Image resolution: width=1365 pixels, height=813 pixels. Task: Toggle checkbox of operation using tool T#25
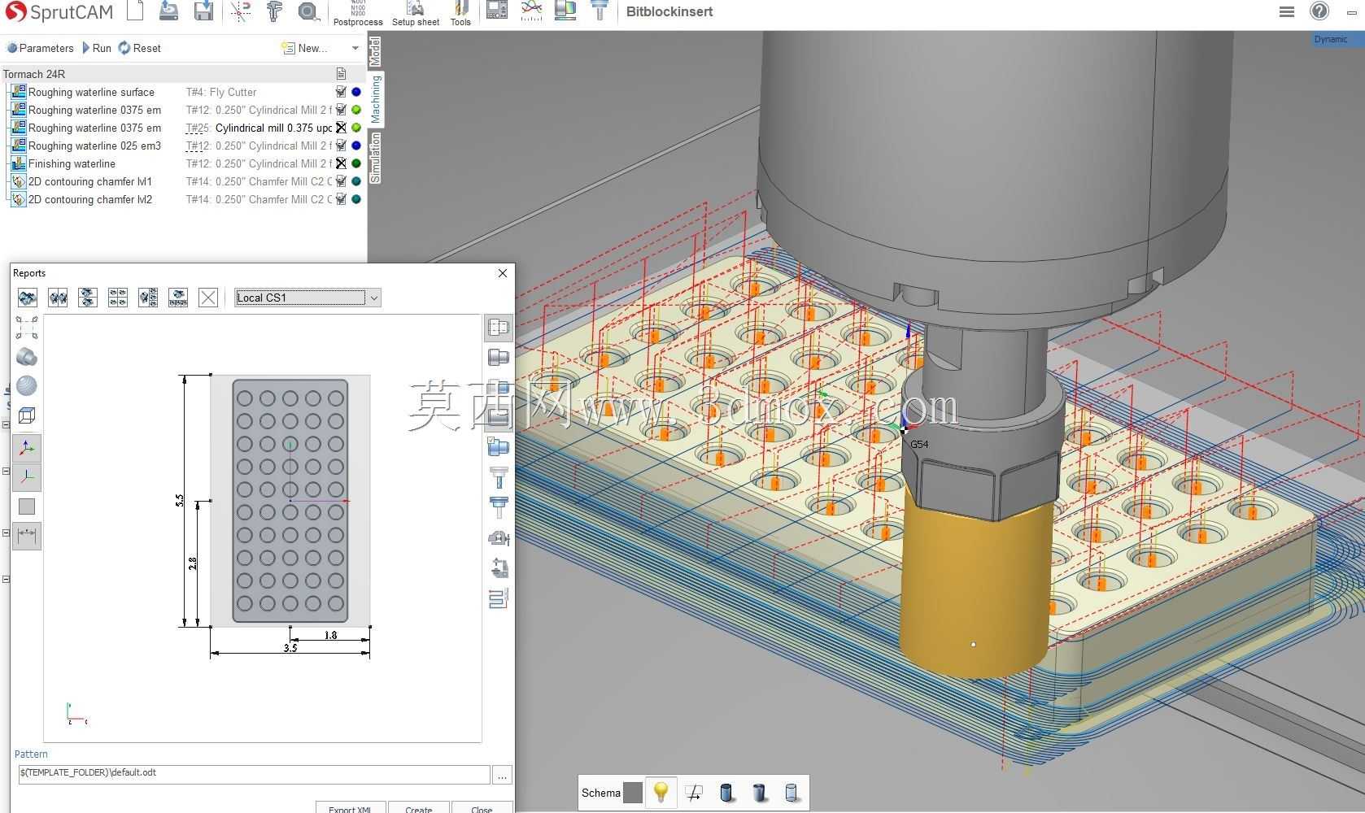pos(341,128)
